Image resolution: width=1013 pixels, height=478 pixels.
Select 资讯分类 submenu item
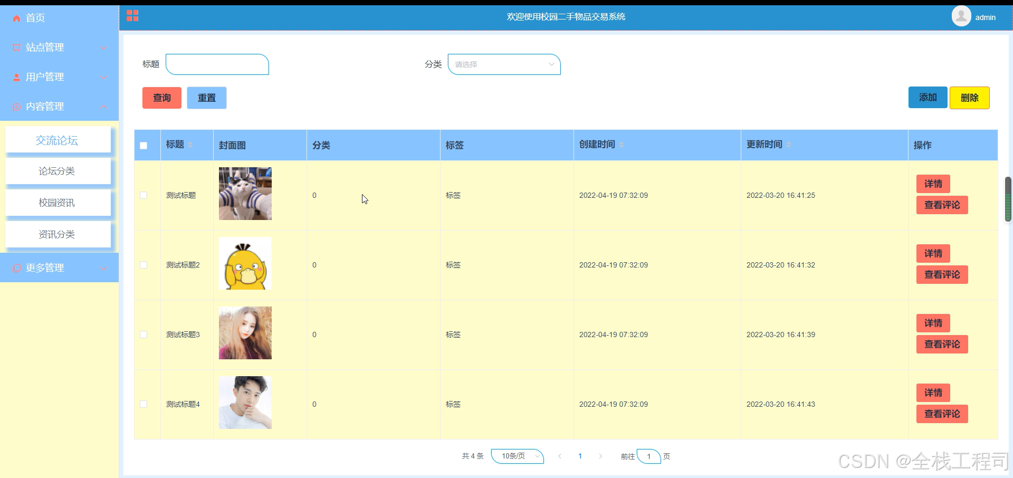click(x=58, y=234)
